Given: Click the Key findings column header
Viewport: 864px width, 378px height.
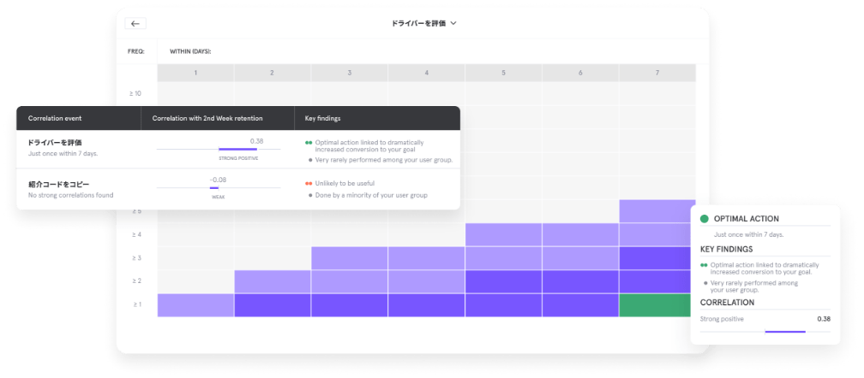Looking at the screenshot, I should tap(323, 118).
